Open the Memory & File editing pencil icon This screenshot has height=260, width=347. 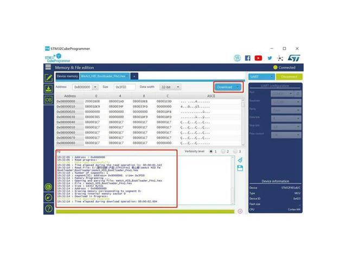click(x=48, y=78)
